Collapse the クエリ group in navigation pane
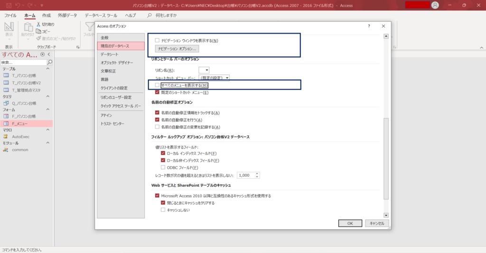This screenshot has height=253, width=486. (x=48, y=97)
